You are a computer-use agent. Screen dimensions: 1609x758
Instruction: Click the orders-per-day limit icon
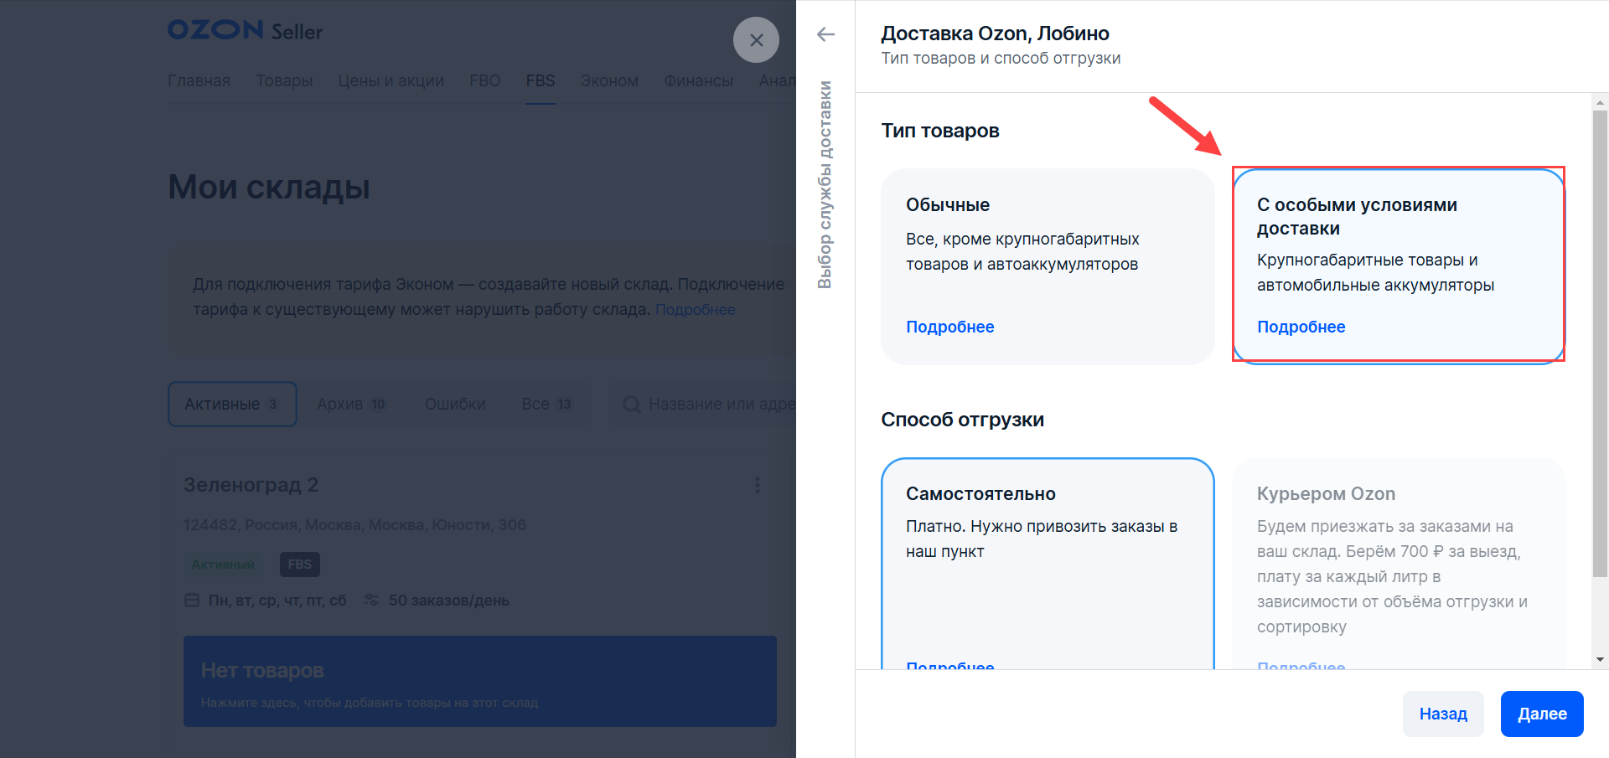[371, 601]
